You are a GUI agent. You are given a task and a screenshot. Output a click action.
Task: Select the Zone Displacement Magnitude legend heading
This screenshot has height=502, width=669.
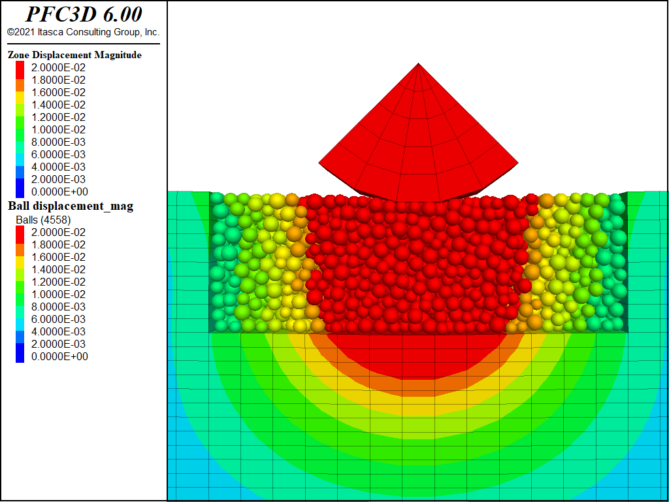[74, 55]
